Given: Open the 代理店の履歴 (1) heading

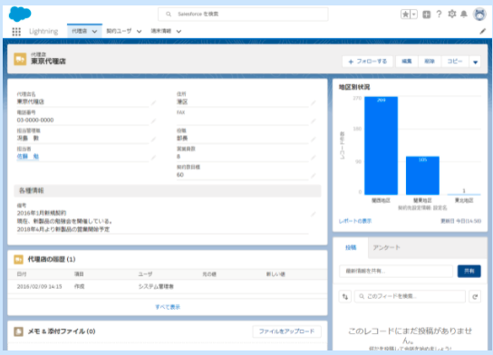Looking at the screenshot, I should coord(52,260).
